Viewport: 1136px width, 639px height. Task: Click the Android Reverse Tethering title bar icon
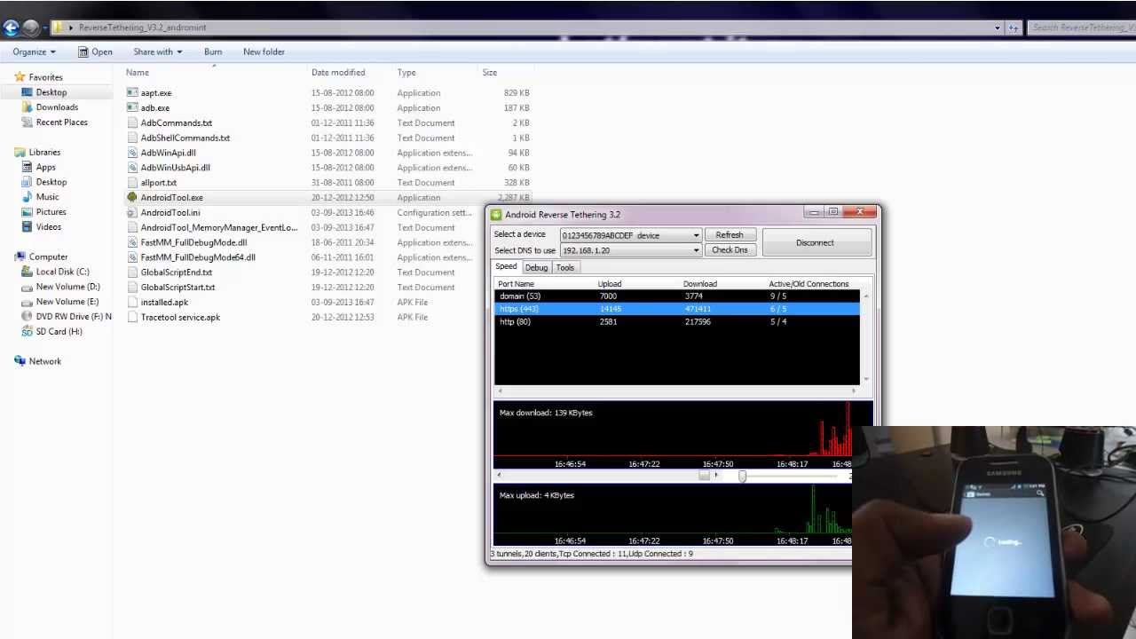(496, 215)
